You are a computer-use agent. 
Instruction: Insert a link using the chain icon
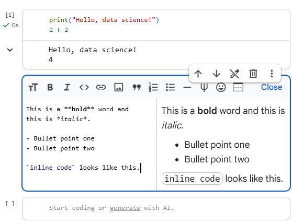[x=101, y=87]
